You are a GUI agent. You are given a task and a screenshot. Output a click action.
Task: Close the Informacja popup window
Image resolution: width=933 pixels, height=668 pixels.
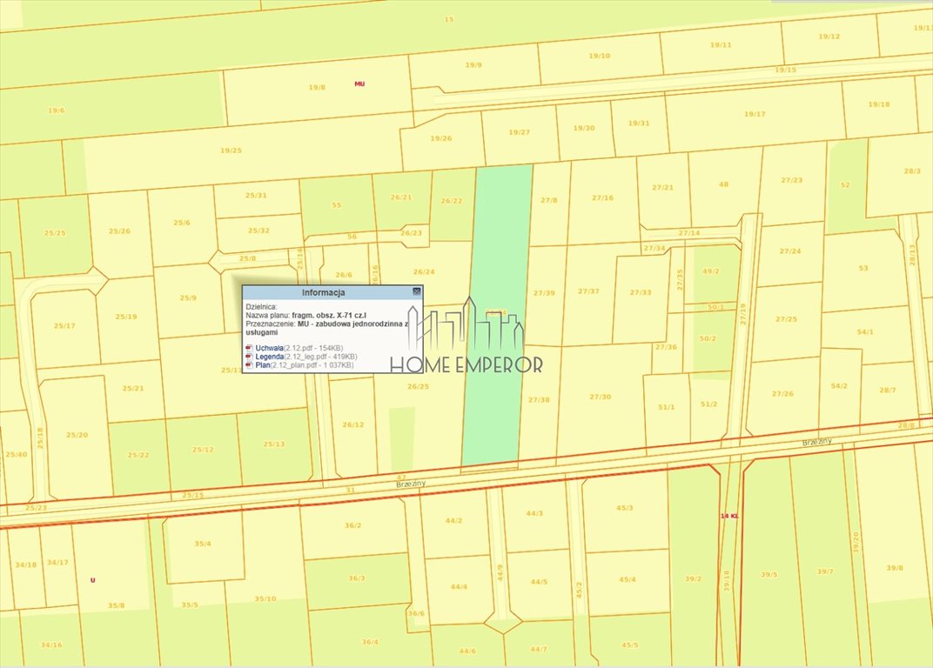click(416, 292)
